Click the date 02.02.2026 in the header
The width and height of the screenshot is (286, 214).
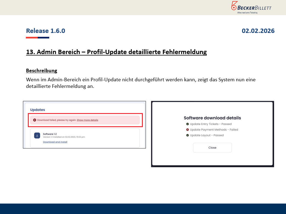[x=258, y=31]
